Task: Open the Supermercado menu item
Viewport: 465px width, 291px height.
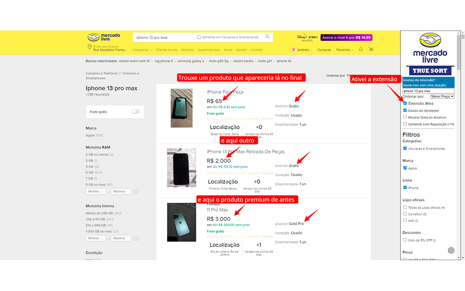Action: [209, 50]
